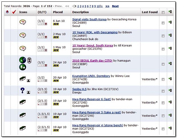Send KyungWon UNIV. Dormitory to GPS
Screen dimensions: 177x138
pos(170,79)
